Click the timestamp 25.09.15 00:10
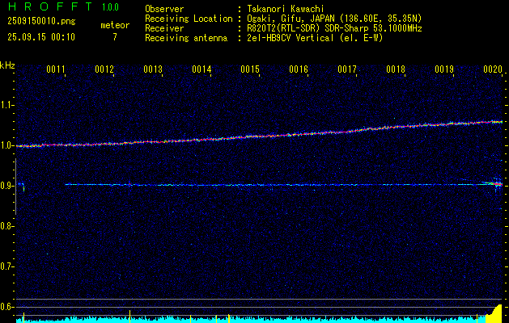 41,37
